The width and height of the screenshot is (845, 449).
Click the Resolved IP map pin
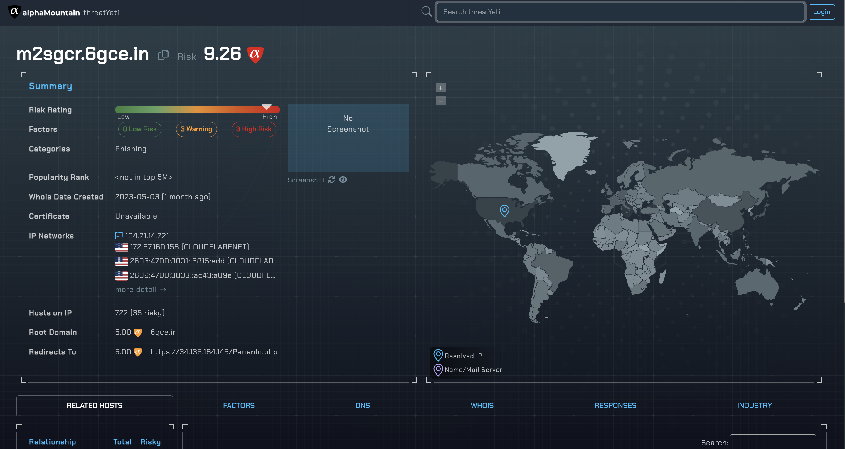tap(504, 211)
